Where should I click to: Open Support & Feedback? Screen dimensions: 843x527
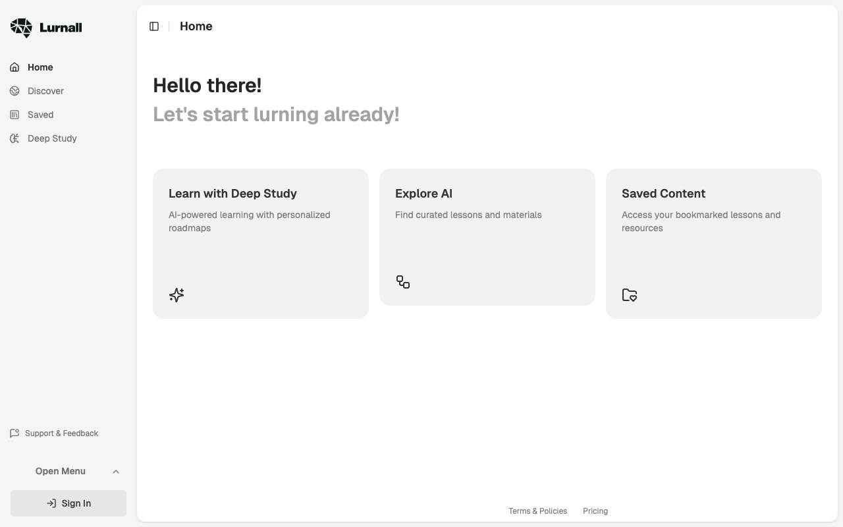61,433
